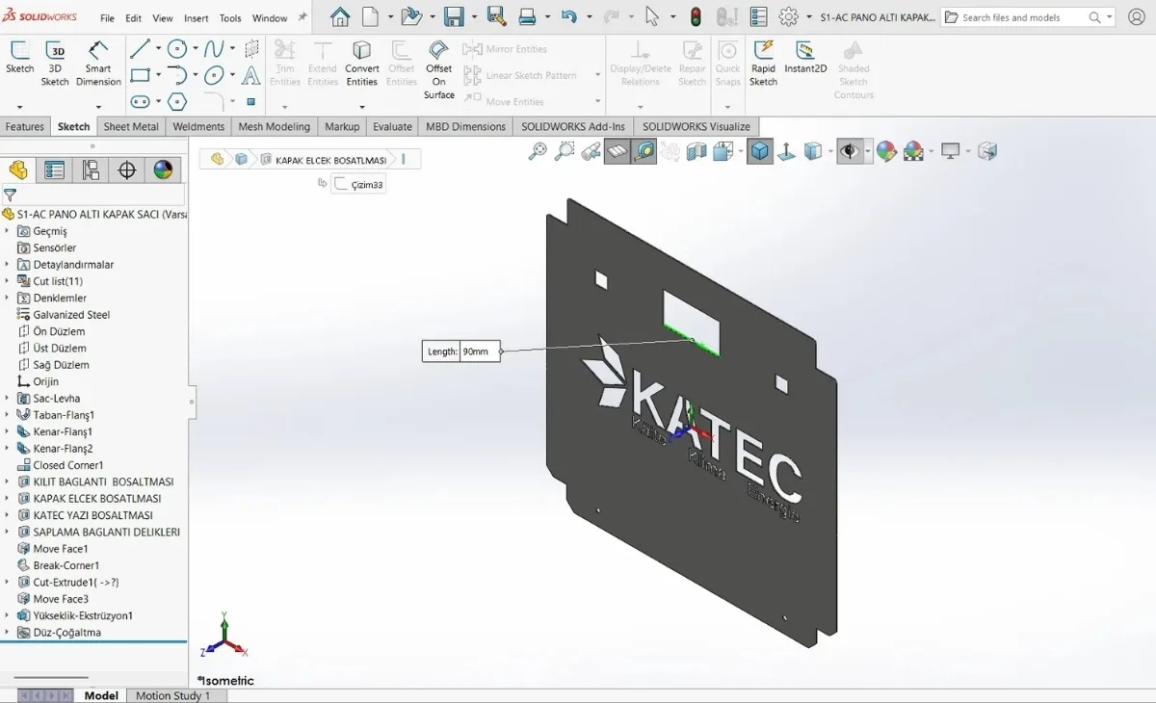Toggle the Hide/Show Items eye icon

848,151
